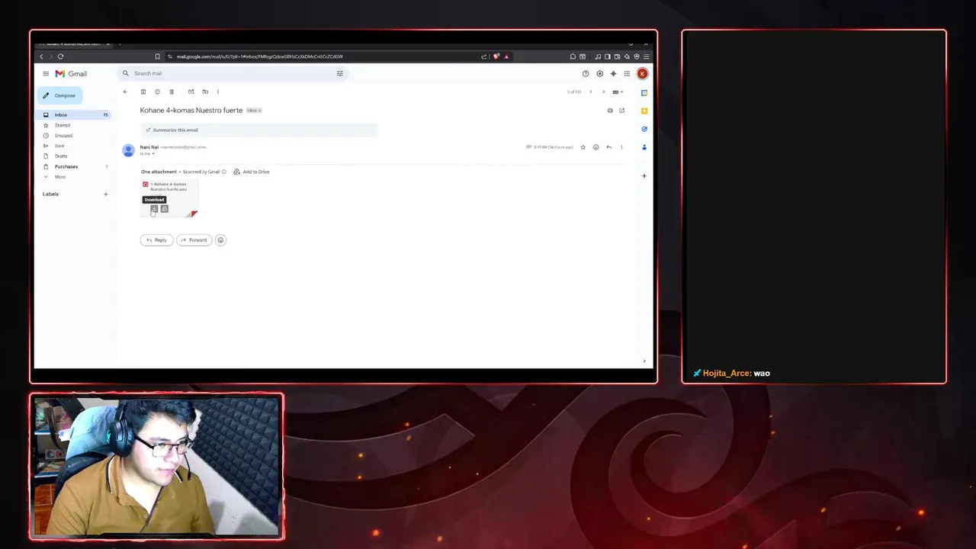Open Google Calendar side panel
976x549 pixels.
click(644, 93)
